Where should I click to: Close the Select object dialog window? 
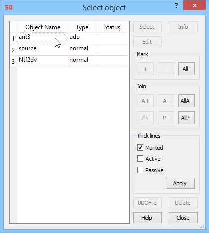pyautogui.click(x=194, y=6)
